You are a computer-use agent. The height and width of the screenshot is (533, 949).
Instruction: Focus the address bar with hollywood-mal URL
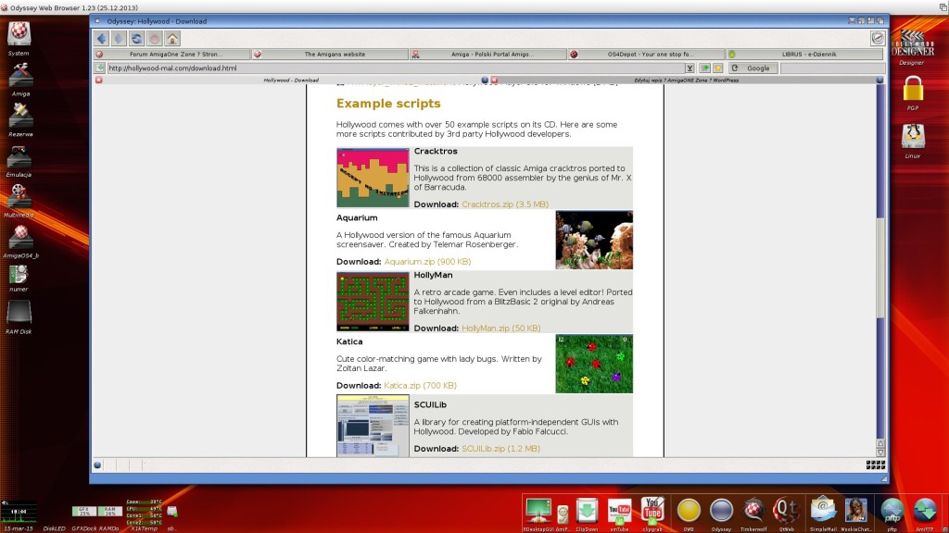point(395,68)
